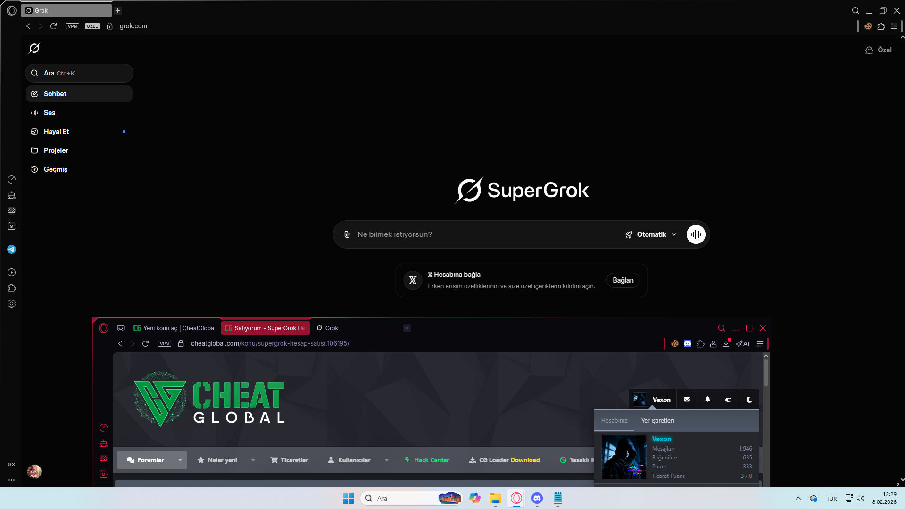Open Hayal Et in the Grok sidebar
Viewport: 905px width, 509px height.
[79, 132]
